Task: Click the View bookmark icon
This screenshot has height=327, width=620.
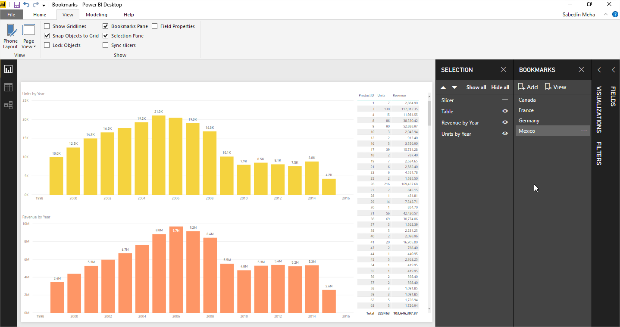Action: [x=555, y=87]
